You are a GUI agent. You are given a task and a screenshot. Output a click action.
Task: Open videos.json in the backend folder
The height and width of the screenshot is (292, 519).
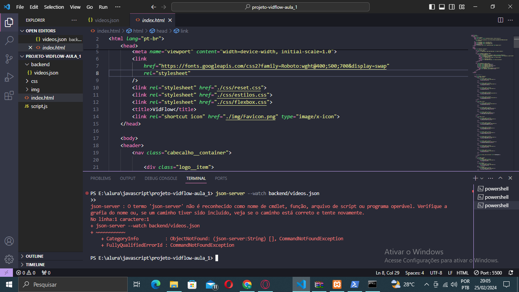point(51,73)
